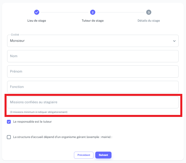Click the step 3 circle icon
The width and height of the screenshot is (186, 163).
[149, 12]
